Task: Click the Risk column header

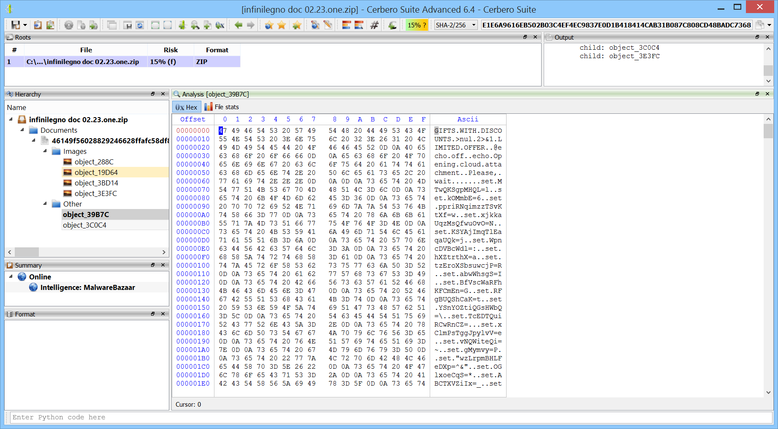Action: click(x=171, y=50)
